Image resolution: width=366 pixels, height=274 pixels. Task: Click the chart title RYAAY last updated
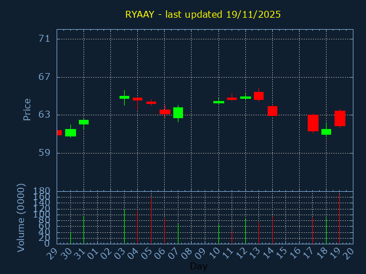[203, 14]
